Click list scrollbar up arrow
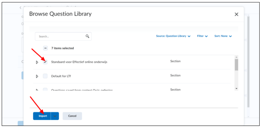This screenshot has height=128, width=261. tap(236, 57)
